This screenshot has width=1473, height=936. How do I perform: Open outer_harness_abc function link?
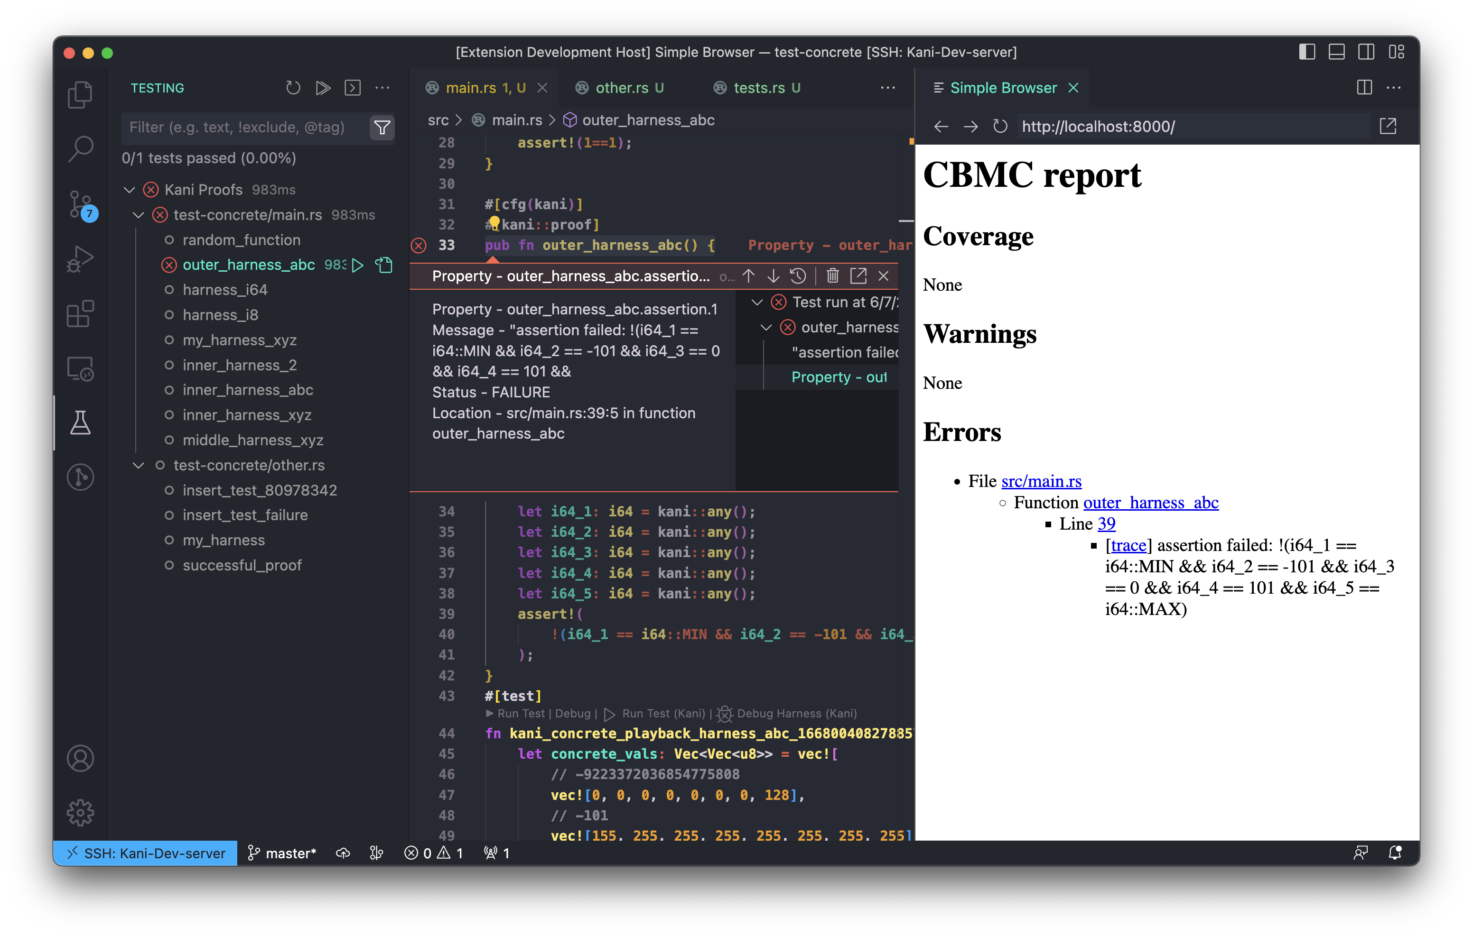[1151, 503]
